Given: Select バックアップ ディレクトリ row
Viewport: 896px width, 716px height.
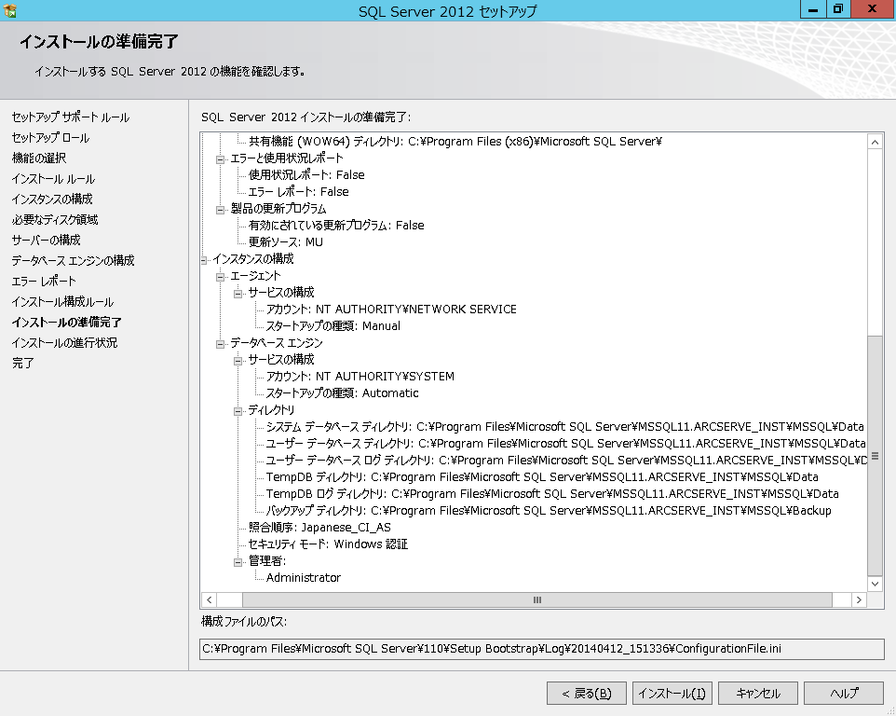Looking at the screenshot, I should tap(549, 511).
